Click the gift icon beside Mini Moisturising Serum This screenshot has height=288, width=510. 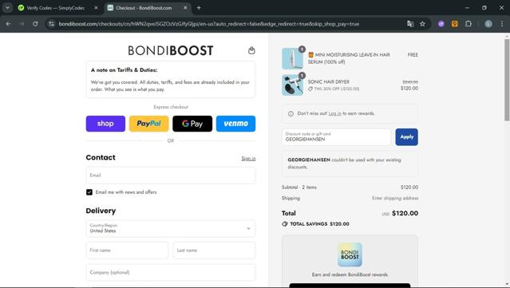[310, 55]
